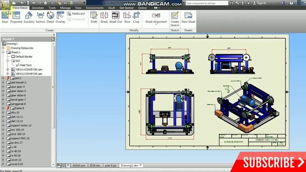Open the Environments ribbon tab

coord(95,8)
